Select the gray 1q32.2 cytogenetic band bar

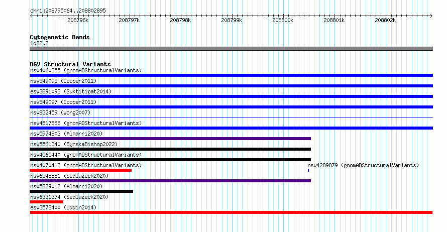click(x=231, y=49)
